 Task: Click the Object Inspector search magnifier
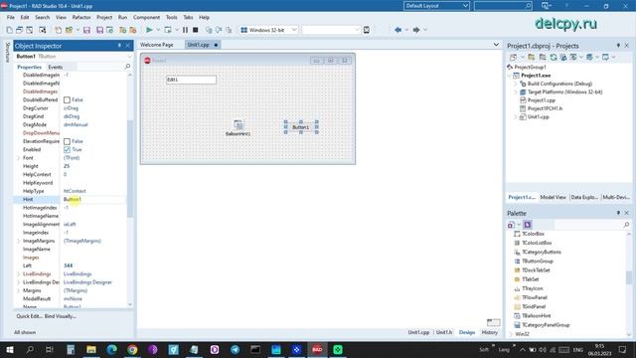click(x=127, y=67)
